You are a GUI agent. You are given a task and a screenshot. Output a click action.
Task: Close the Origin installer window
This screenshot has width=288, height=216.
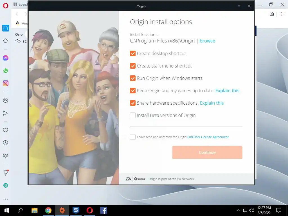pyautogui.click(x=249, y=6)
